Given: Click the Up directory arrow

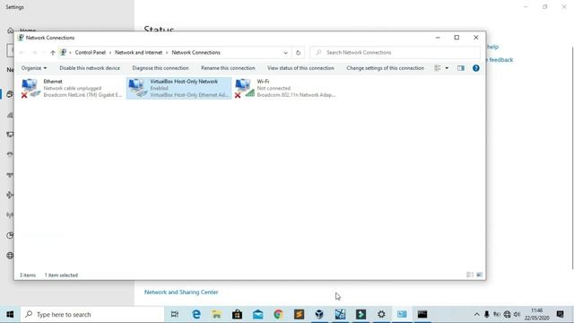Looking at the screenshot, I should point(53,53).
